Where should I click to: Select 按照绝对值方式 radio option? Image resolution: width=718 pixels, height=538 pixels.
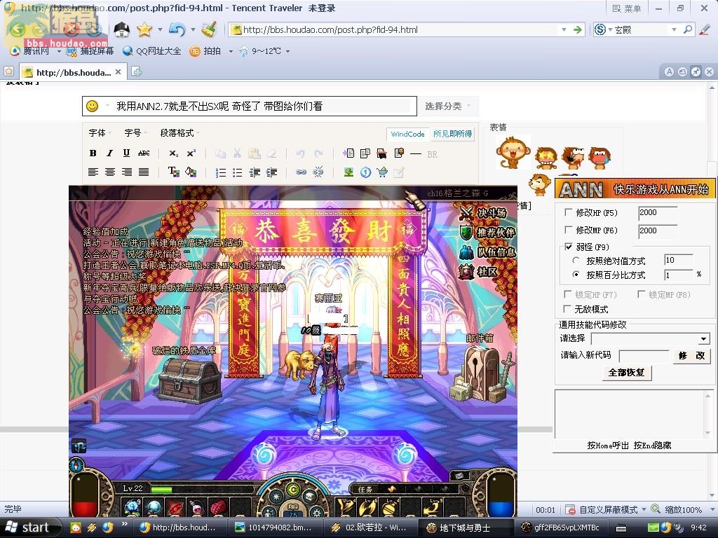(x=576, y=261)
